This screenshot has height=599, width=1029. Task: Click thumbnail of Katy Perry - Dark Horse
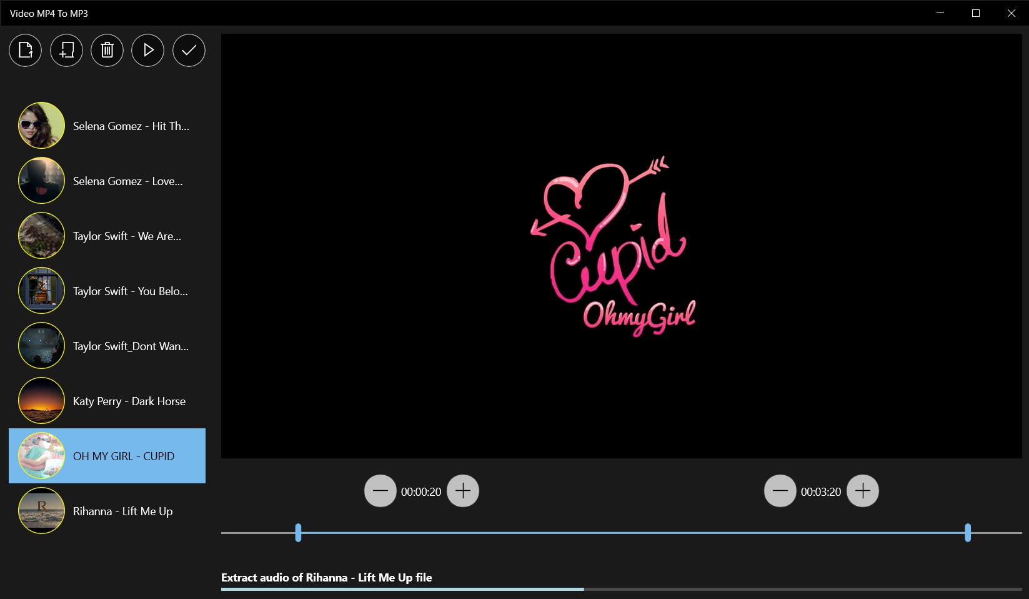click(41, 401)
